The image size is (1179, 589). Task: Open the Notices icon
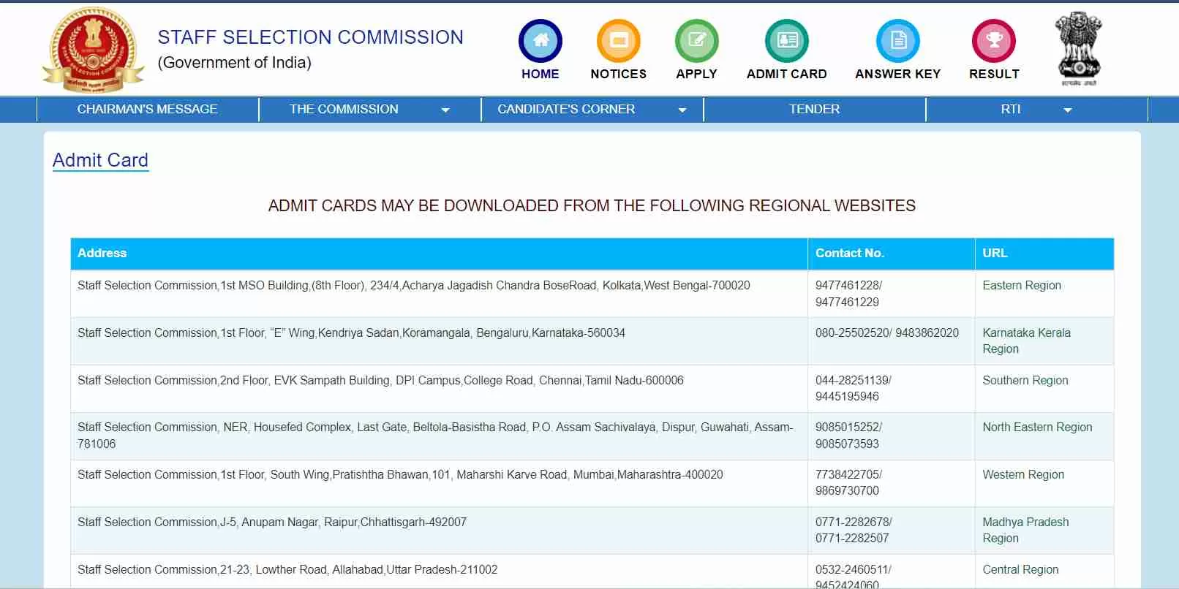pos(619,41)
